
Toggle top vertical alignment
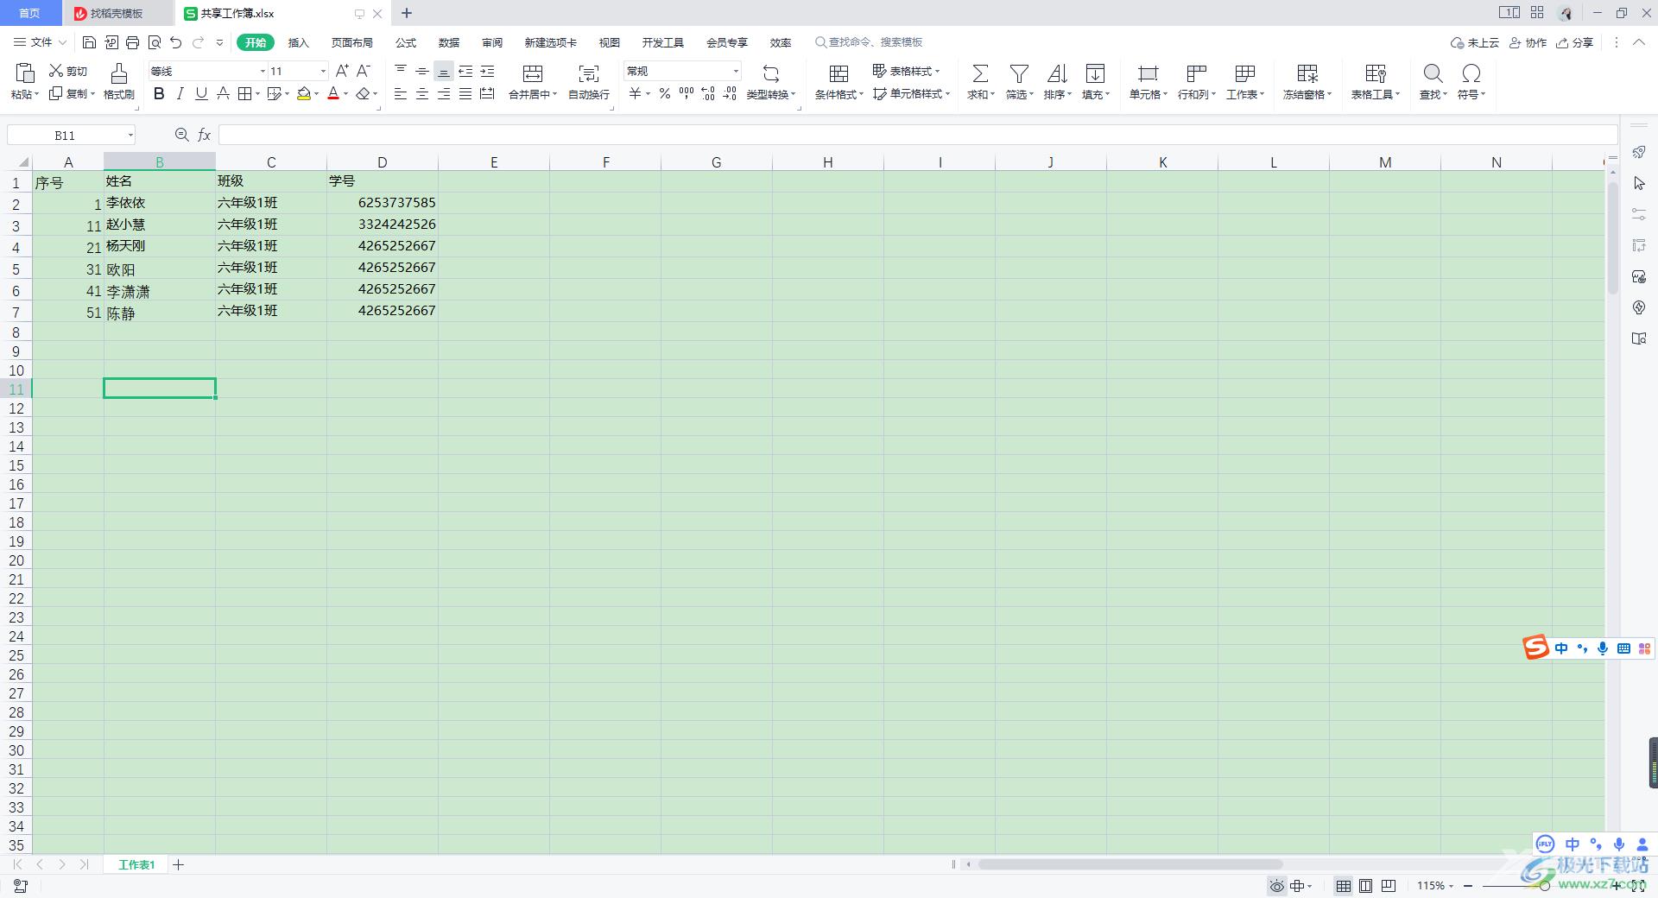point(401,71)
